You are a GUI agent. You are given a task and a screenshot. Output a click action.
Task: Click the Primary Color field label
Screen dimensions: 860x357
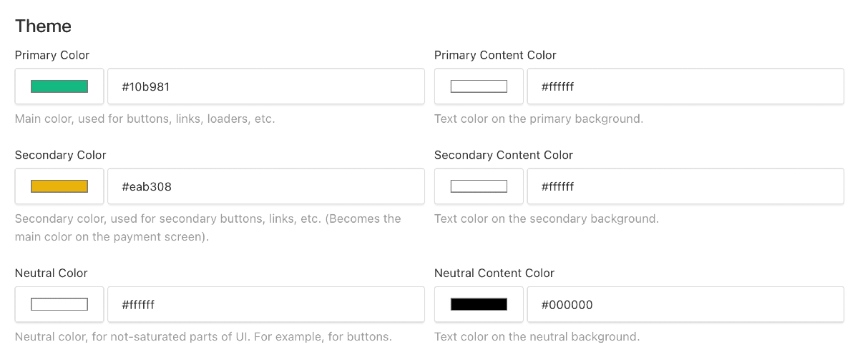52,55
